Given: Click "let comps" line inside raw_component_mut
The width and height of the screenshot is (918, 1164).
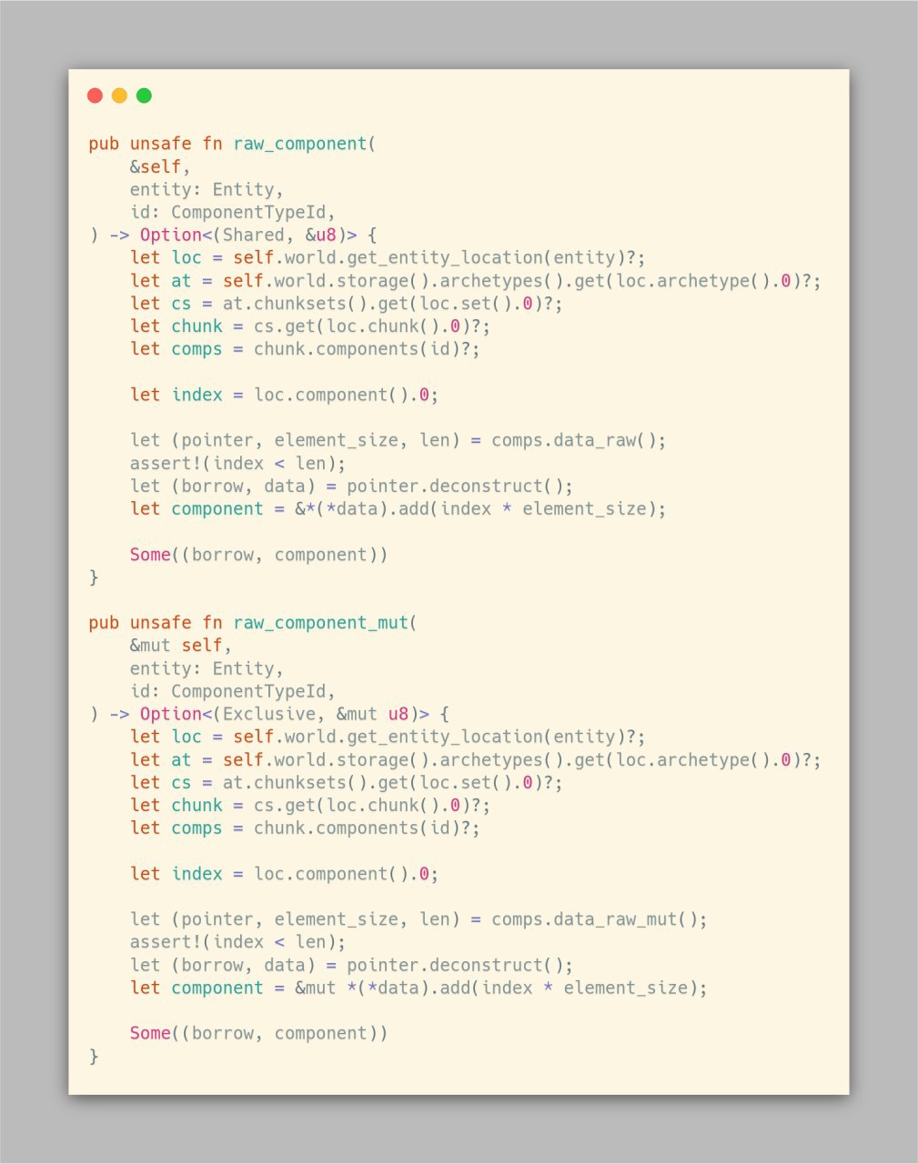Looking at the screenshot, I should coord(305,828).
